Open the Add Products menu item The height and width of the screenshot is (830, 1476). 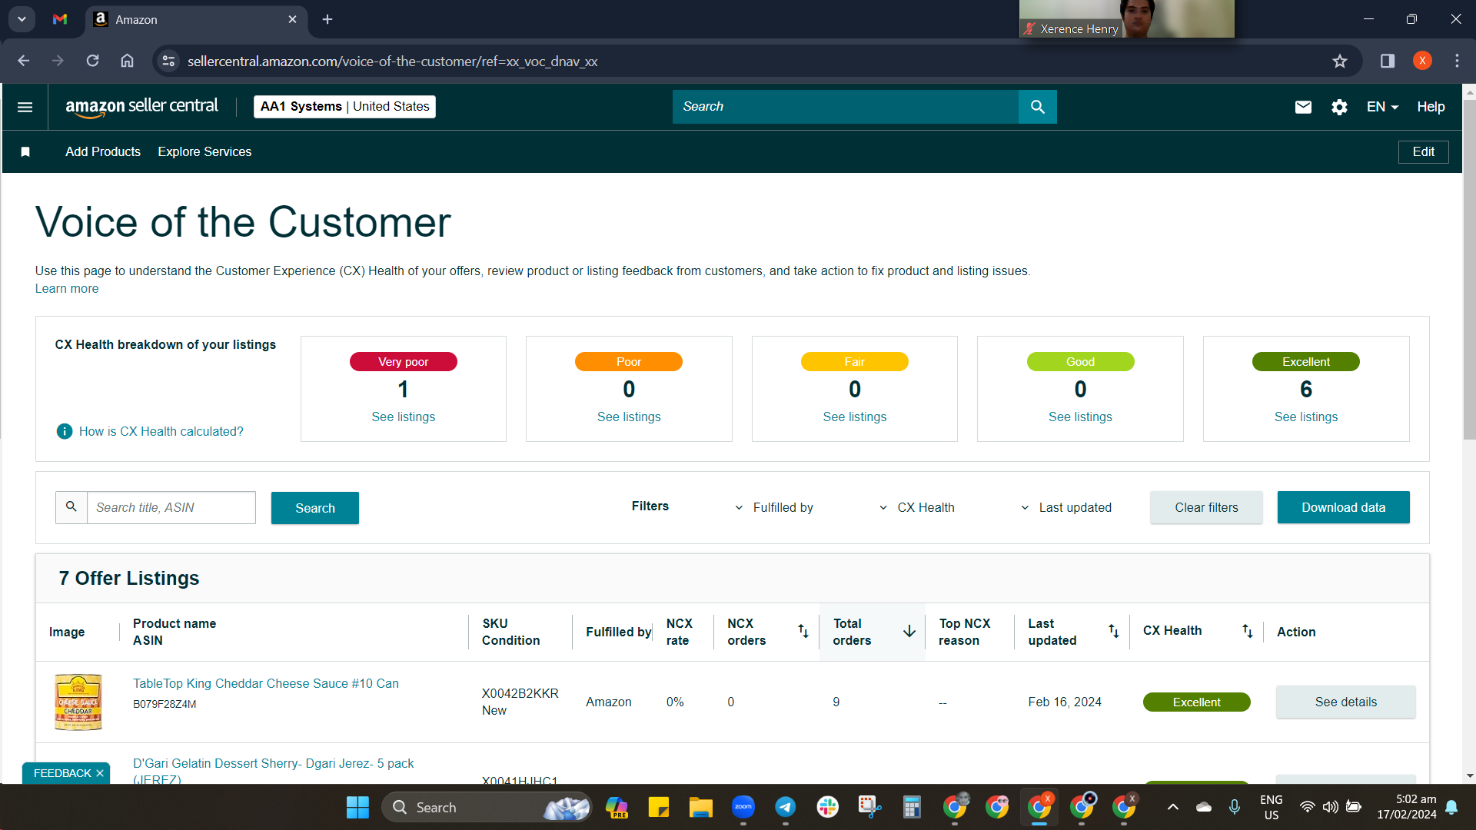pos(103,152)
